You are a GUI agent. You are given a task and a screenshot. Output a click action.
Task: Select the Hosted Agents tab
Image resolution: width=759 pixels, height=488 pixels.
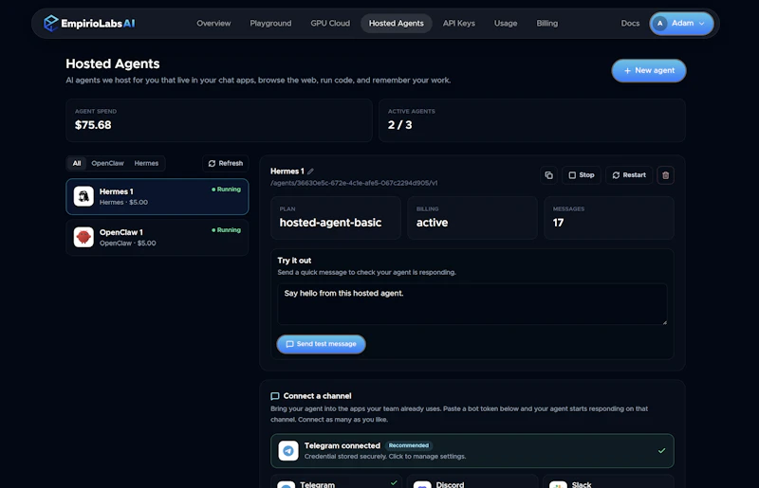coord(396,23)
